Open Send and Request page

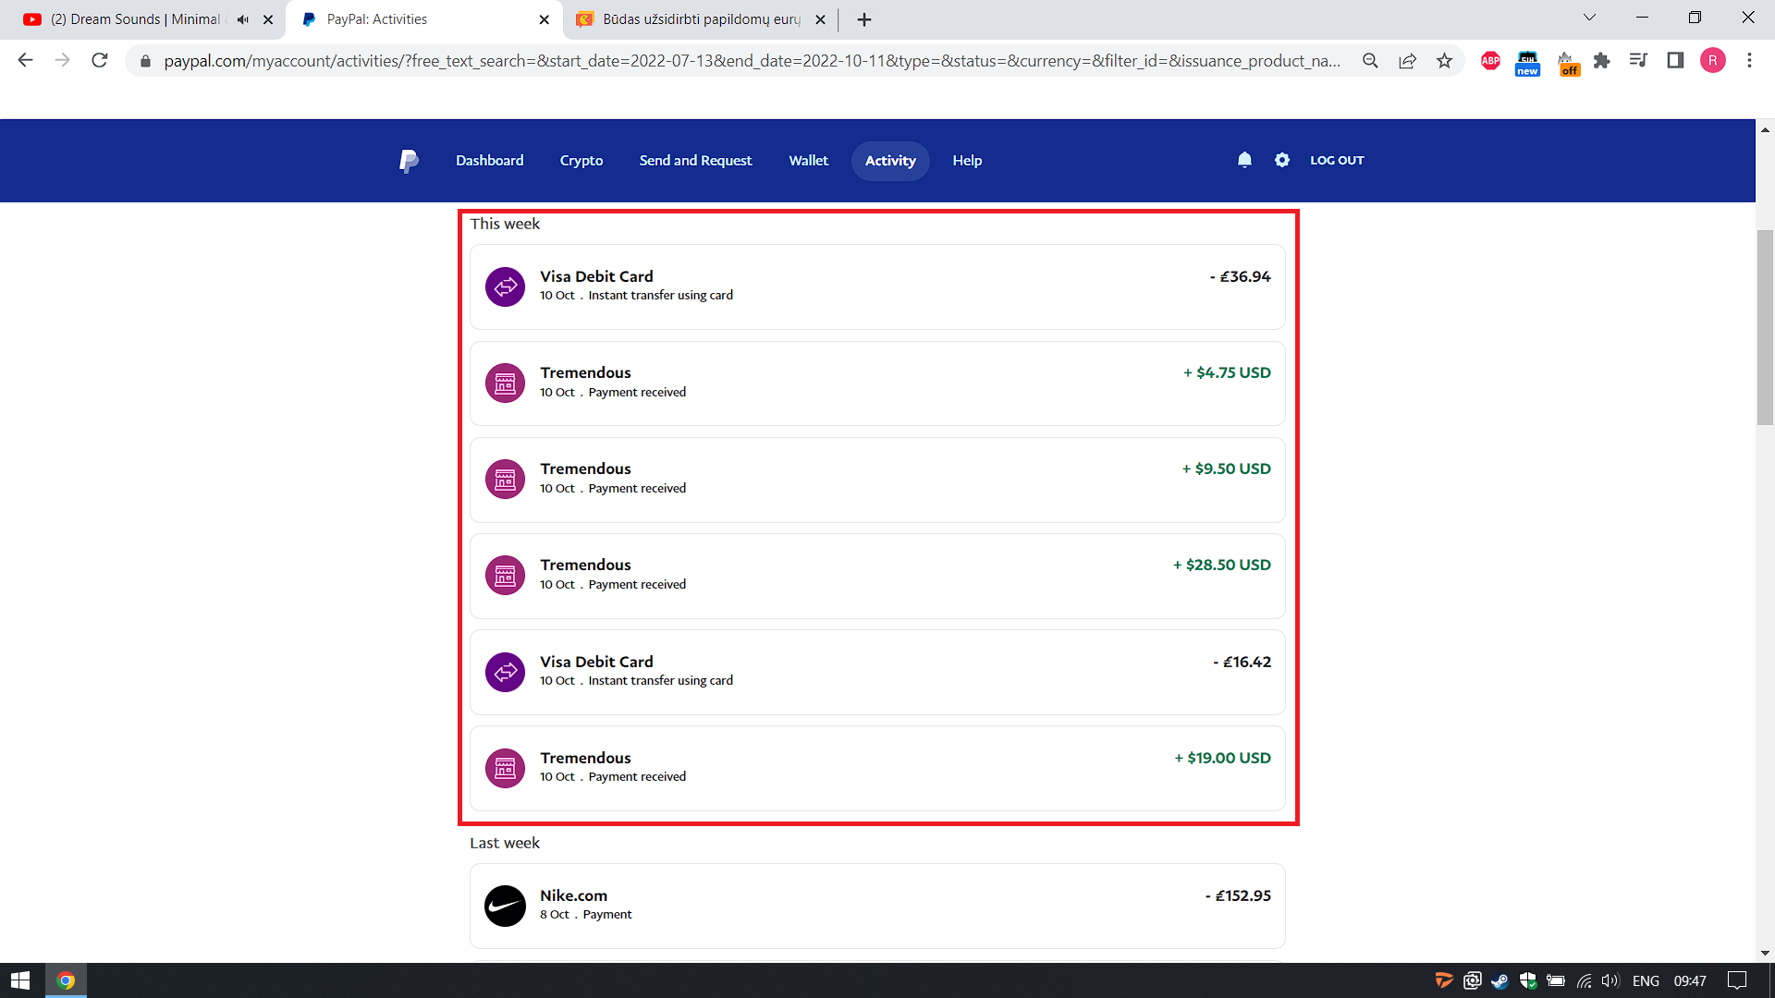[x=695, y=161]
